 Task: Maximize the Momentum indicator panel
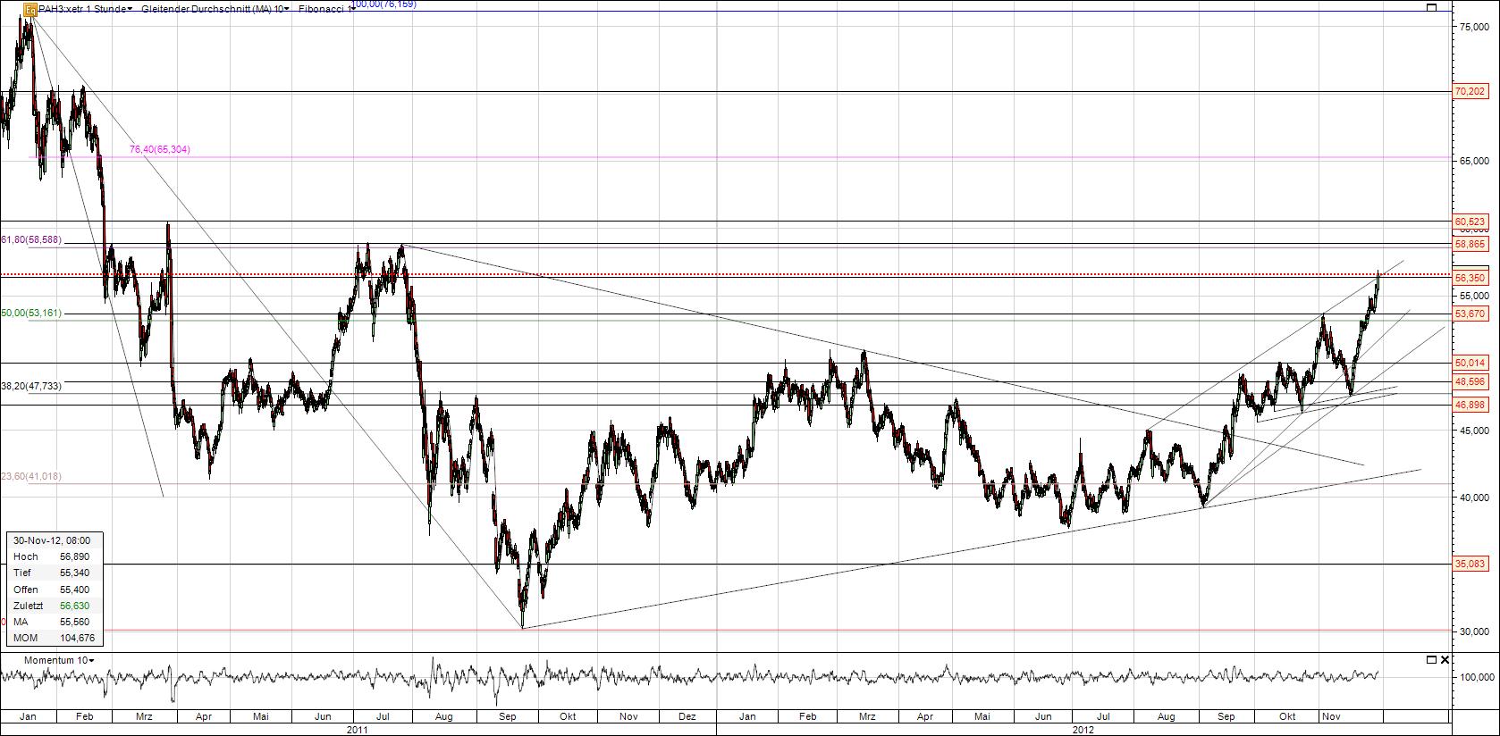(1431, 659)
